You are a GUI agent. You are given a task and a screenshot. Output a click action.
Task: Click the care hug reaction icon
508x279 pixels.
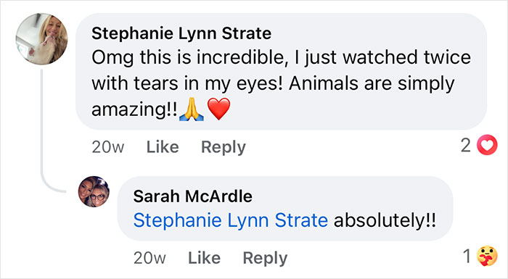coord(487,256)
